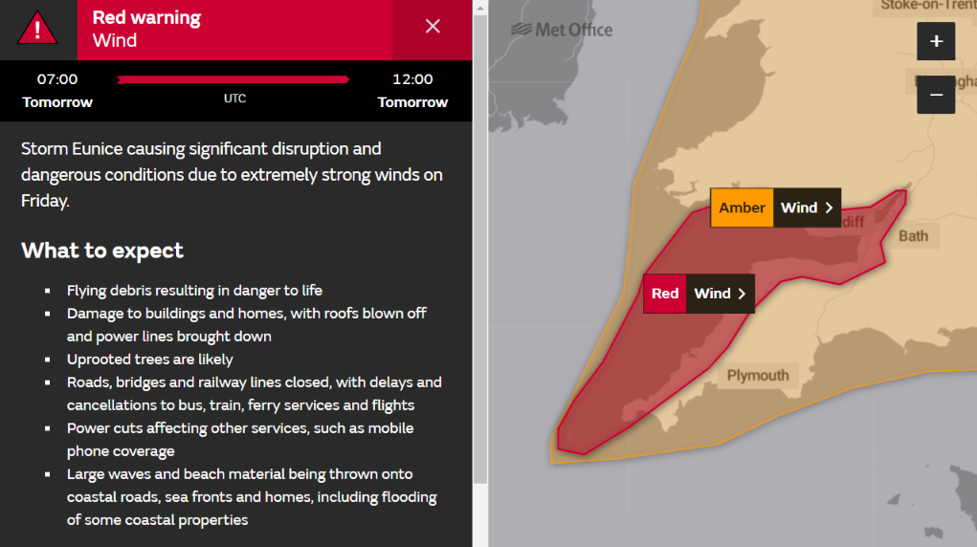The height and width of the screenshot is (547, 977).
Task: Click the Red warning Wind header
Action: pyautogui.click(x=147, y=29)
